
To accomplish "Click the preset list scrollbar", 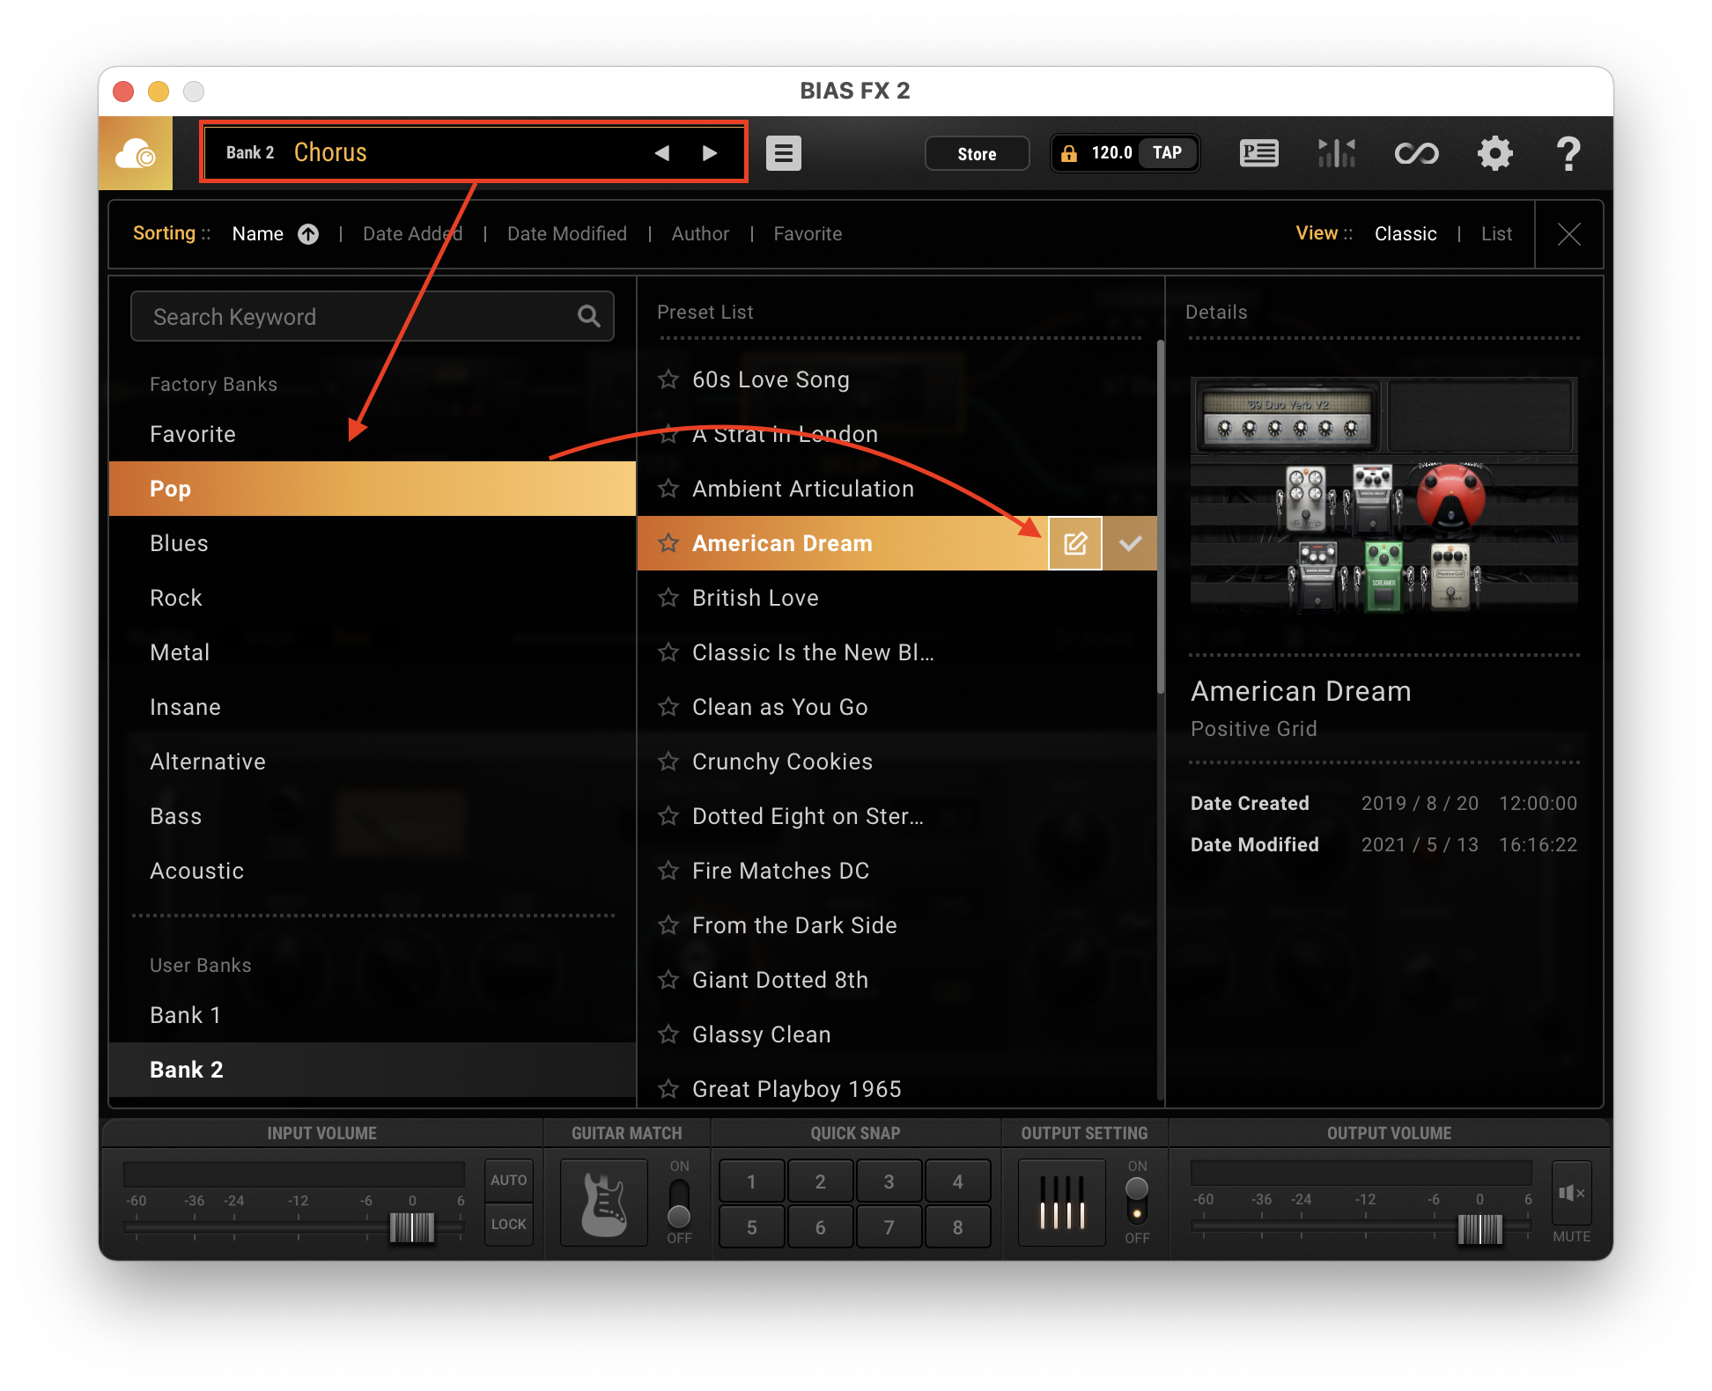I will pos(1161,518).
